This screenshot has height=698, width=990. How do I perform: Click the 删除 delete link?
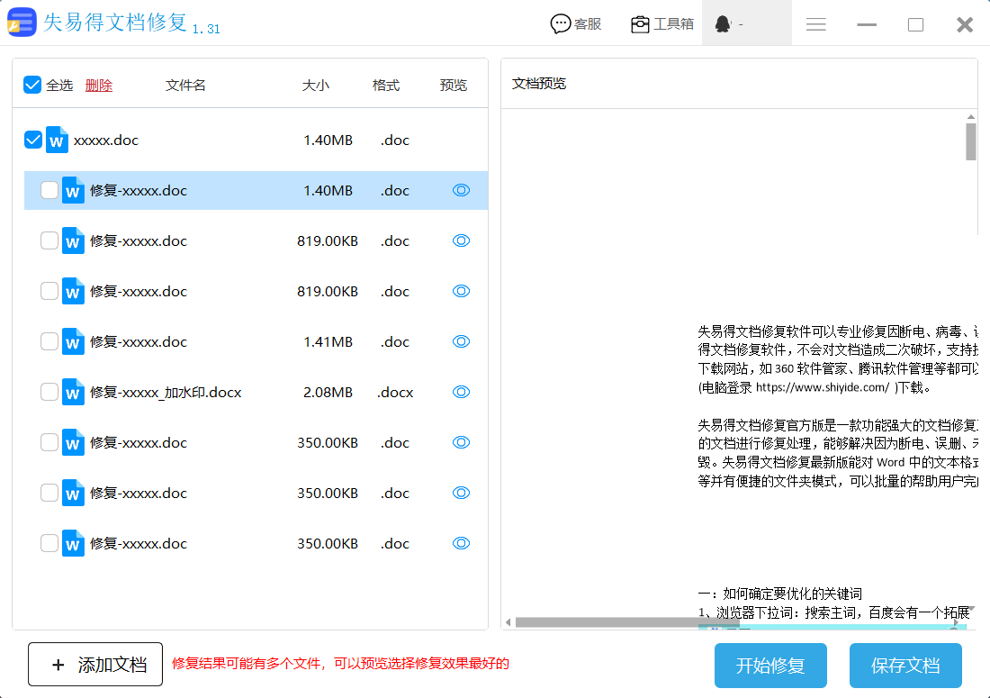tap(99, 85)
